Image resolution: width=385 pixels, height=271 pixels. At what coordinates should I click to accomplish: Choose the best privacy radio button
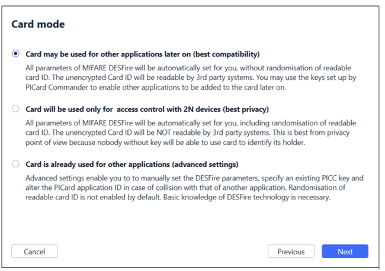[x=16, y=108]
